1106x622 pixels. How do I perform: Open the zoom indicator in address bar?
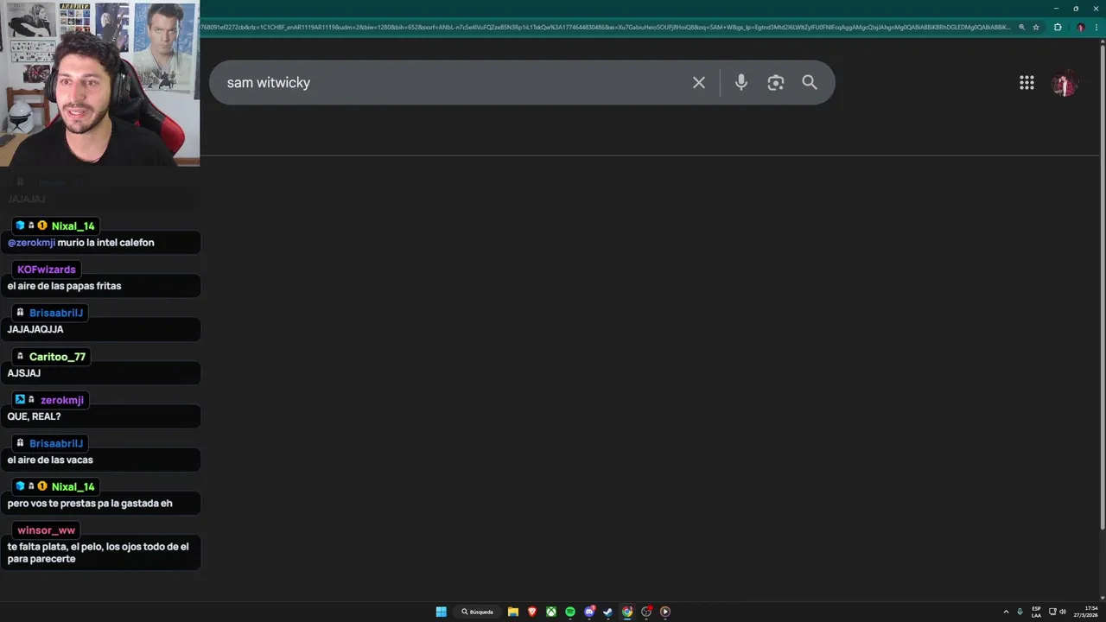tap(1021, 28)
